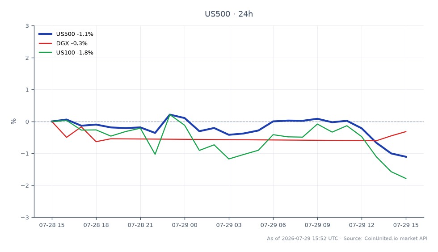Click the 07-28 21 x-axis tick label

click(x=140, y=225)
